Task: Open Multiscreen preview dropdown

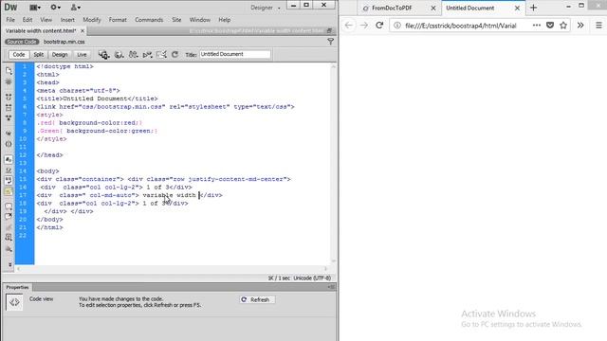Action: tap(103, 55)
